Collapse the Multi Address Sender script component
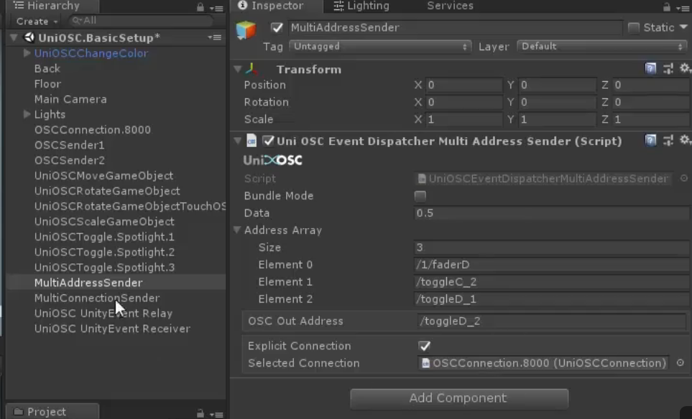This screenshot has width=692, height=419. pyautogui.click(x=238, y=141)
